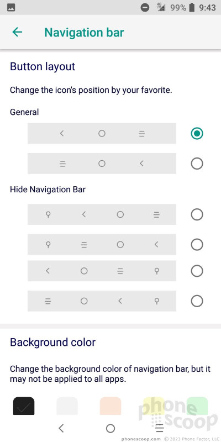This screenshot has width=221, height=442.
Task: Choose recents, home, back, hide-pin layout radio
Action: (x=197, y=301)
